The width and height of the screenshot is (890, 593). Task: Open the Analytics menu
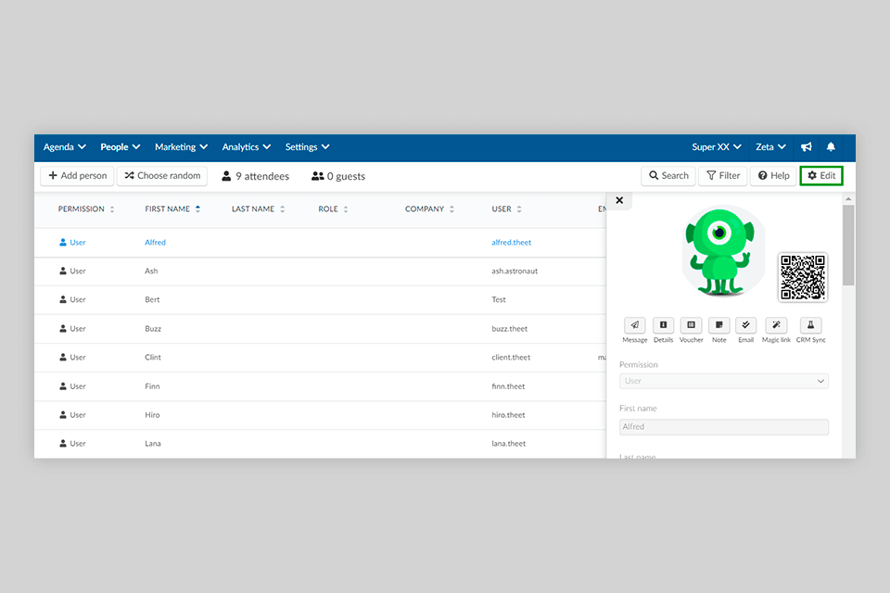point(247,147)
